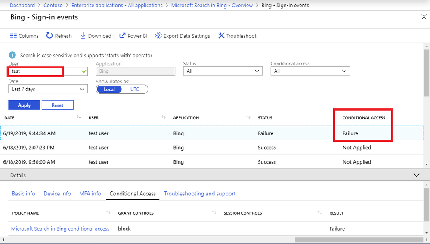The height and width of the screenshot is (244, 430).
Task: Click the Power BI external link icon
Action: [x=122, y=36]
